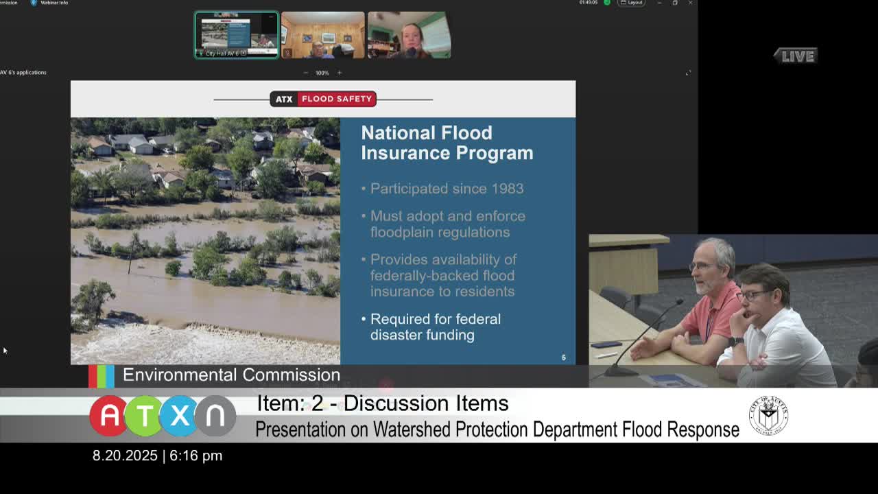Click the 100% zoom level text

322,73
